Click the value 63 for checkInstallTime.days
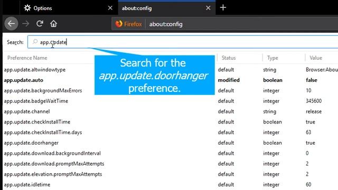The width and height of the screenshot is (338, 190). pos(308,132)
